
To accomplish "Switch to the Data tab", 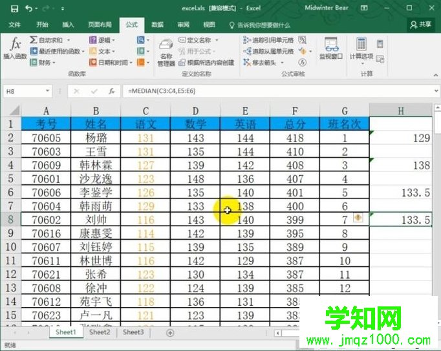I will pyautogui.click(x=158, y=25).
